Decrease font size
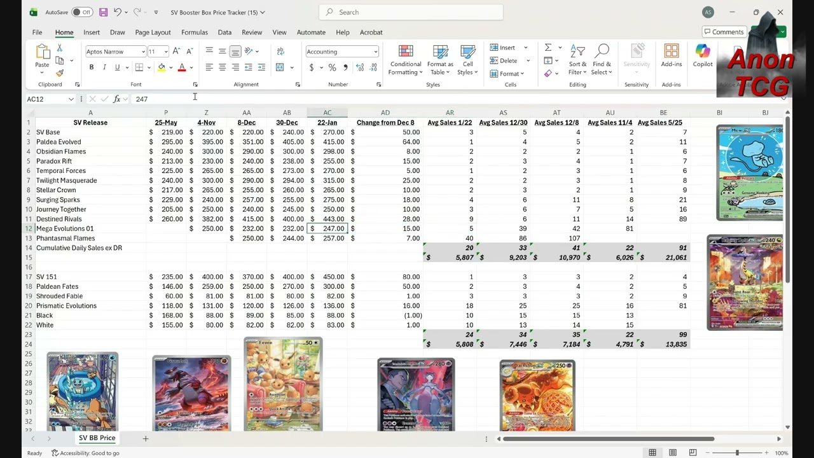814x458 pixels. click(x=190, y=52)
